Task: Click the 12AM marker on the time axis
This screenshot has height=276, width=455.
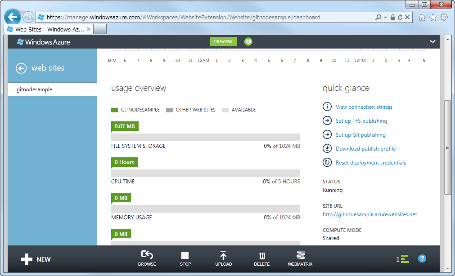Action: (x=203, y=61)
